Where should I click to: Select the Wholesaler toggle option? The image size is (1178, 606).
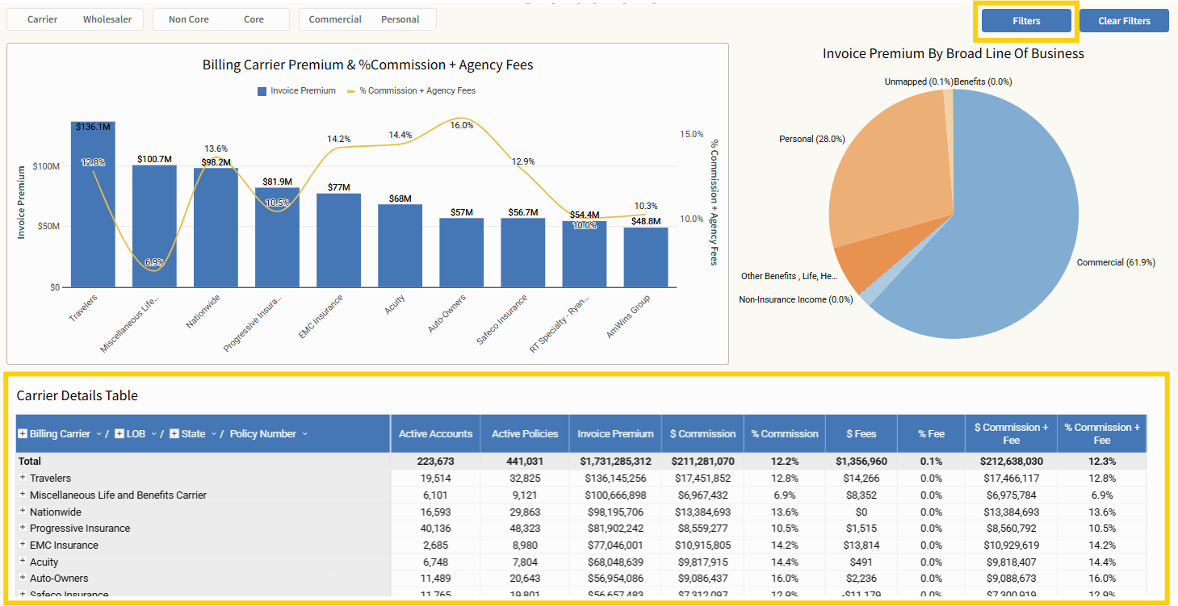(x=107, y=19)
